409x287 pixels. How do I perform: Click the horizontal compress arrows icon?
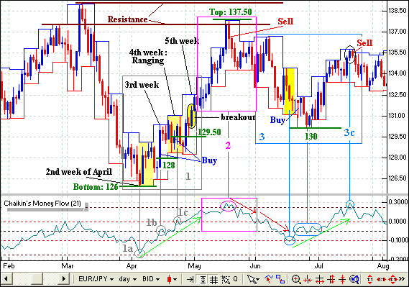coord(308,280)
